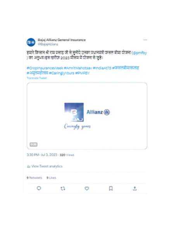Open the @pmfby mention link
The width and height of the screenshot is (174, 243).
click(x=140, y=53)
